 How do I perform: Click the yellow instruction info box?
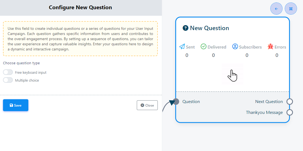[80, 39]
